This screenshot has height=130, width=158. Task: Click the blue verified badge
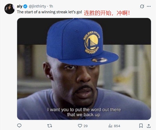(x=25, y=6)
